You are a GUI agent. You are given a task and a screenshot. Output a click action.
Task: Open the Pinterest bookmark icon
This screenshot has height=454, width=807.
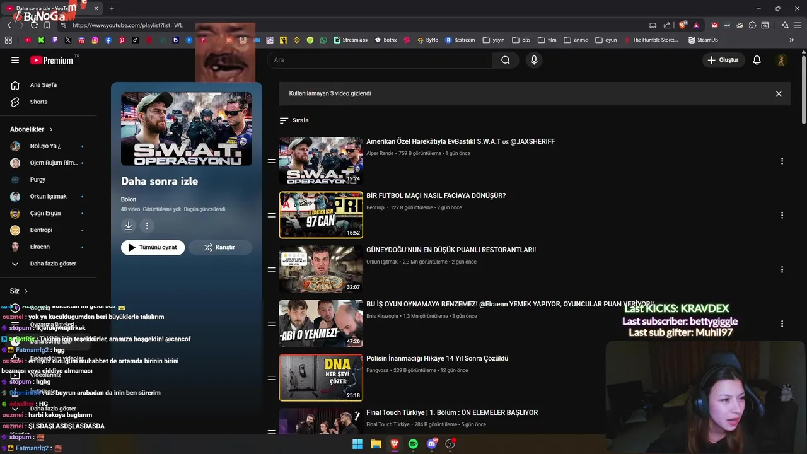tap(122, 40)
